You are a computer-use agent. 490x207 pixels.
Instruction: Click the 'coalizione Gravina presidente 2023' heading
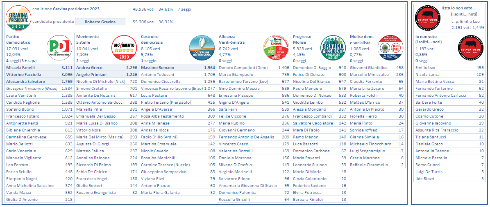click(x=66, y=9)
